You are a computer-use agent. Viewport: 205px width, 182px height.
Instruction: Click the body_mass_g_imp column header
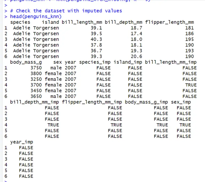coord(146,102)
